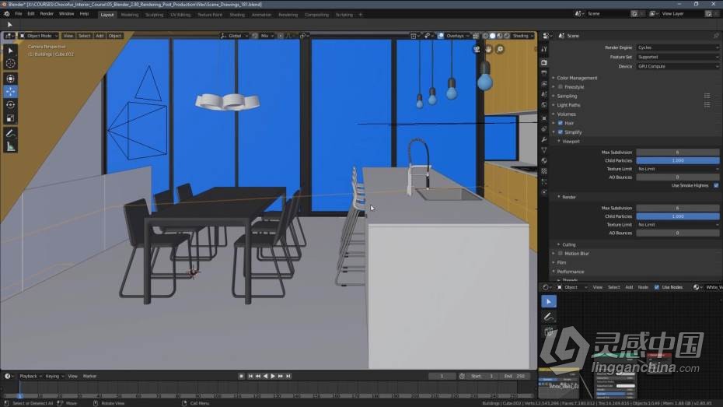Open the World properties tab

544,105
